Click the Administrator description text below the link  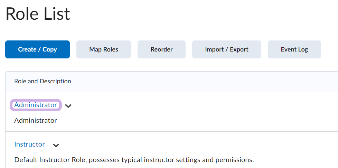[36, 120]
